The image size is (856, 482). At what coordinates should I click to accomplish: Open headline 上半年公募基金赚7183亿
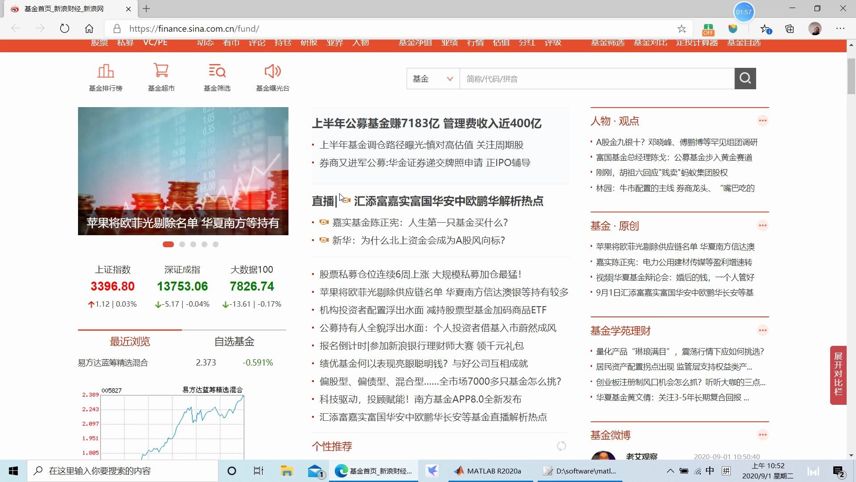click(427, 123)
